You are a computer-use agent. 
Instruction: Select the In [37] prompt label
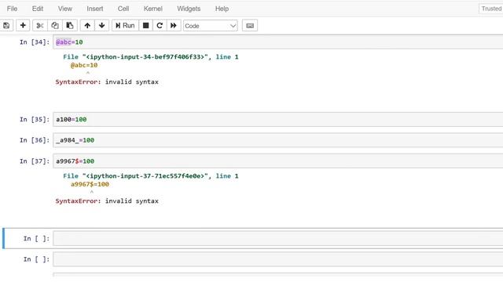pyautogui.click(x=35, y=161)
